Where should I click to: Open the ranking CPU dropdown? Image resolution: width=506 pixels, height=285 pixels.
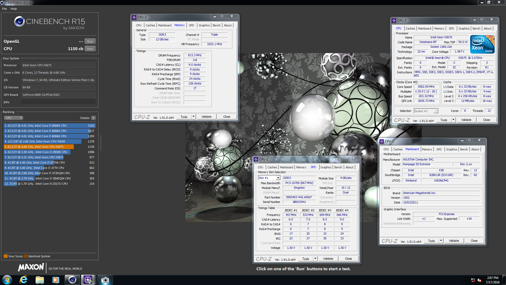pyautogui.click(x=14, y=118)
